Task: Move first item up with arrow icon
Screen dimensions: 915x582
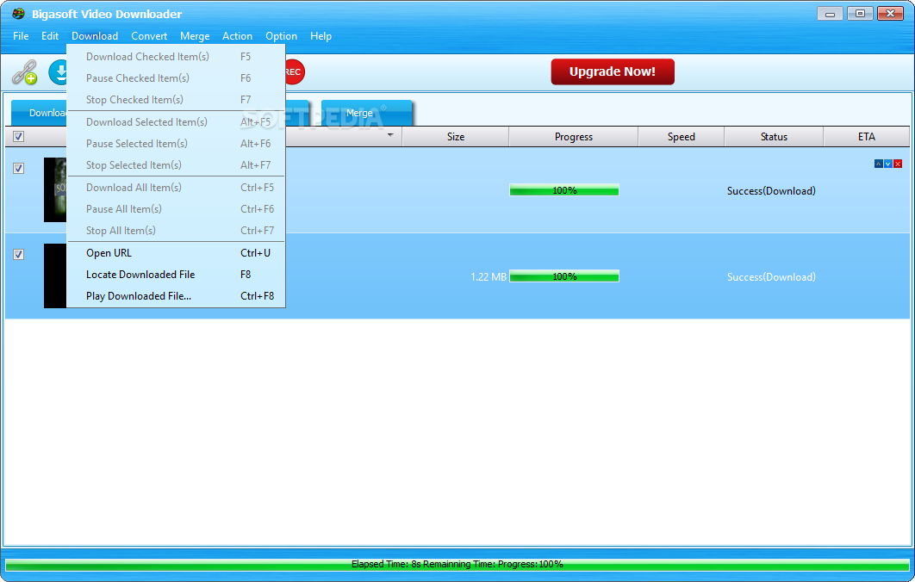Action: [878, 164]
